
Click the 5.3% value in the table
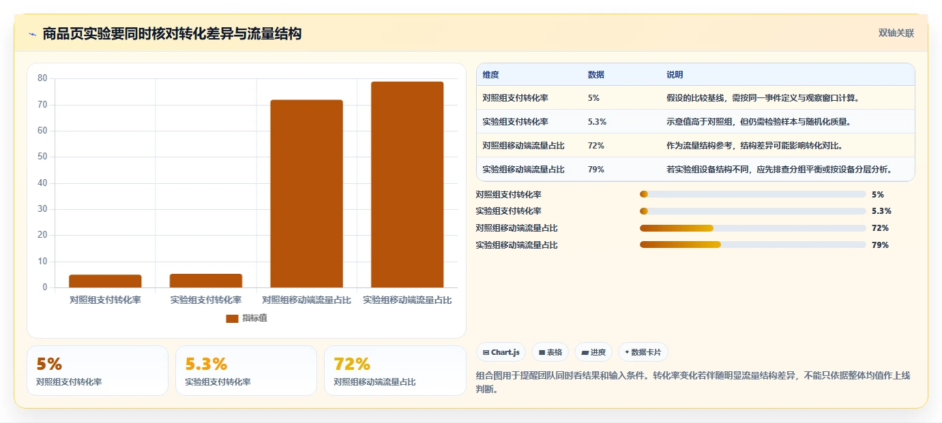[597, 122]
